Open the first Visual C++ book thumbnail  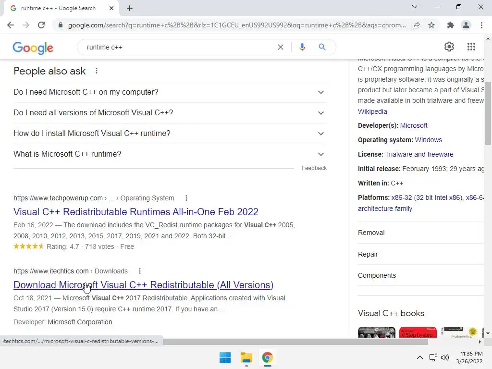[x=377, y=332]
